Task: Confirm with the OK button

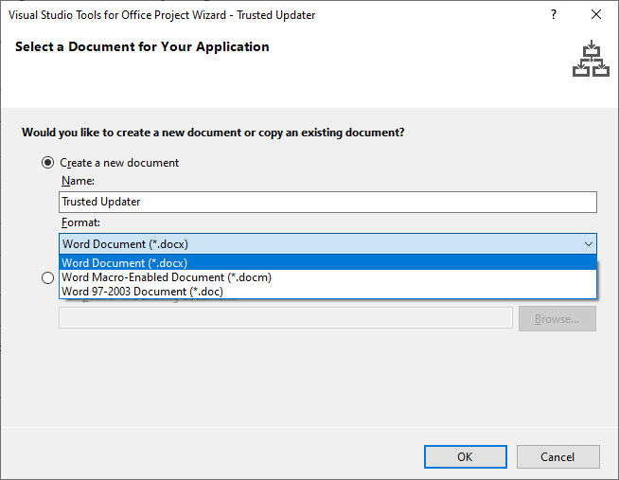Action: pyautogui.click(x=466, y=456)
